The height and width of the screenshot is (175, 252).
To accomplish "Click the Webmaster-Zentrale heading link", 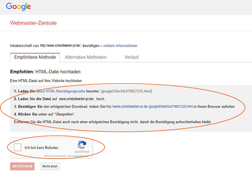I will pyautogui.click(x=33, y=23).
